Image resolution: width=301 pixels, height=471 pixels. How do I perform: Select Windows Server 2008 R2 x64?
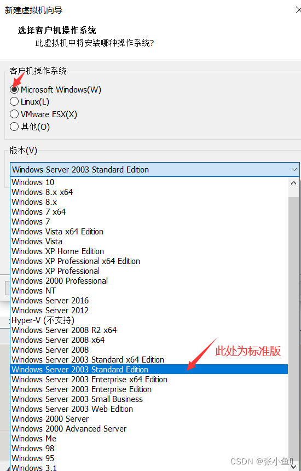point(149,330)
